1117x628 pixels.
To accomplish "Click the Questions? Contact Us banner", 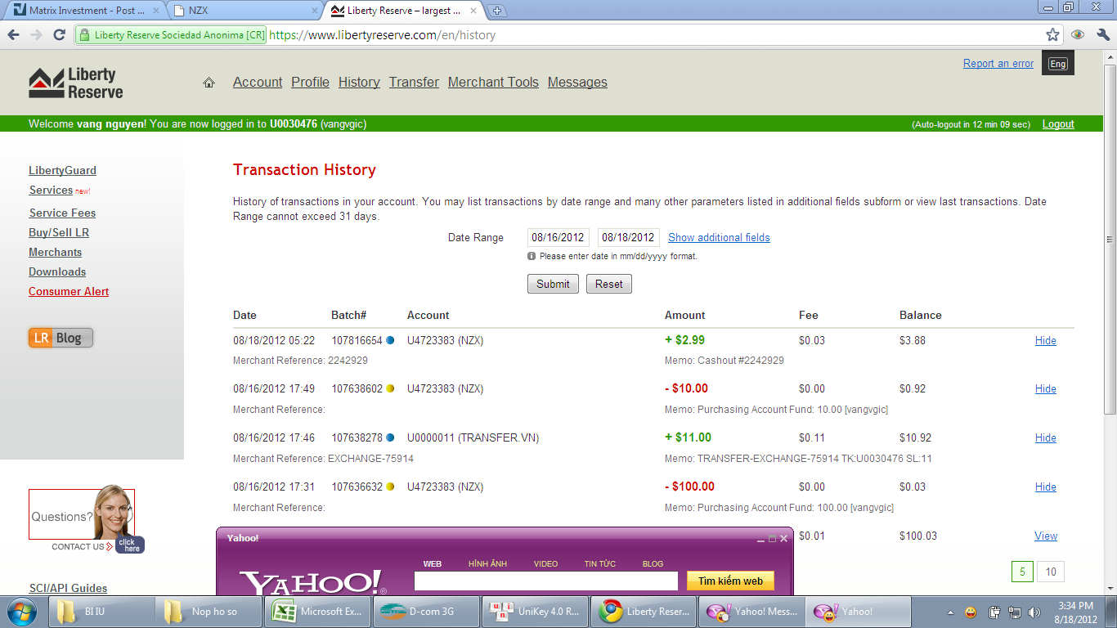I will click(86, 520).
